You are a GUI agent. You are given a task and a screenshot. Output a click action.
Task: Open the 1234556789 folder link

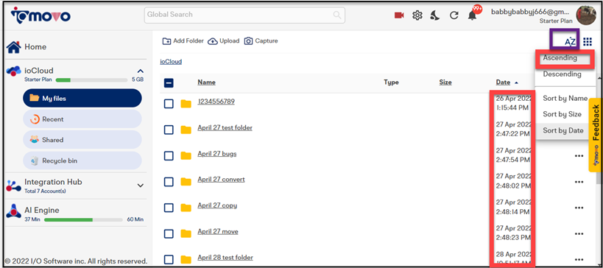point(216,102)
